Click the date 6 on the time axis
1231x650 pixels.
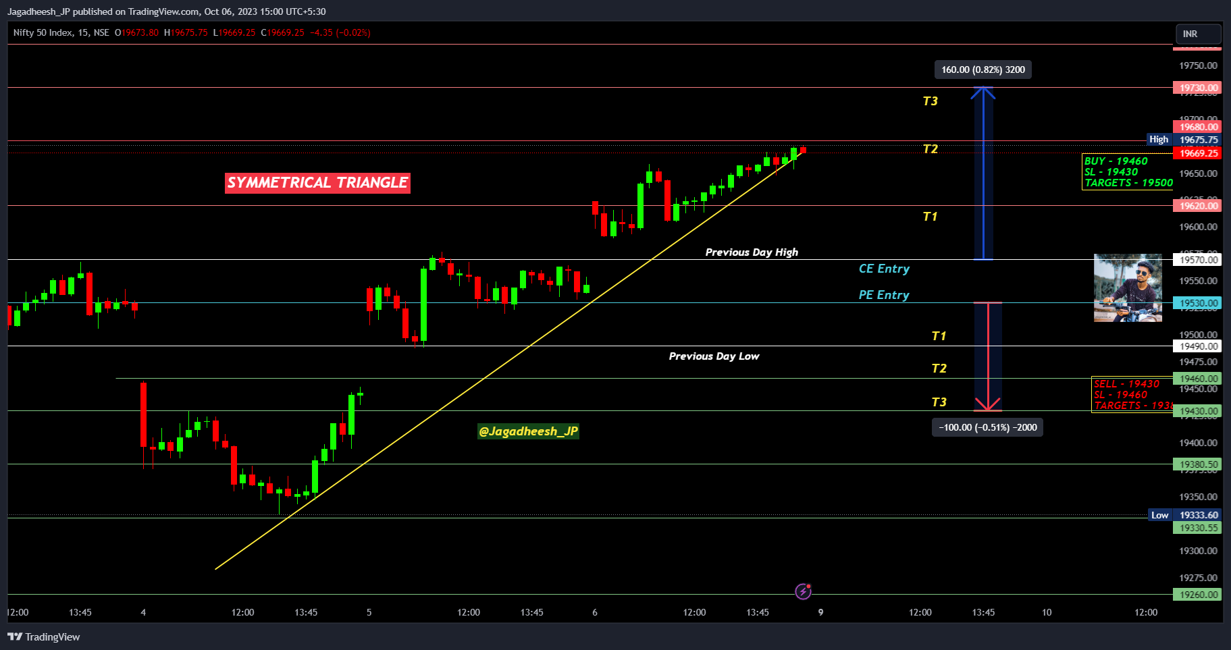coord(595,612)
